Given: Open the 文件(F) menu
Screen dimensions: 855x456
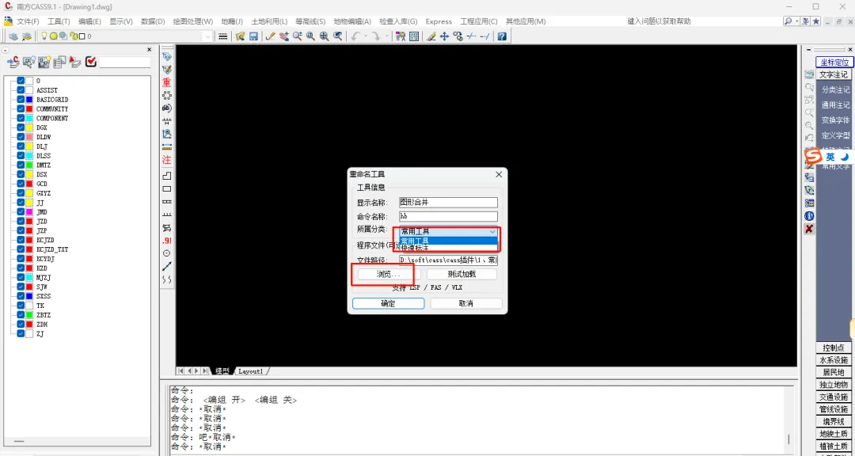Looking at the screenshot, I should 28,22.
